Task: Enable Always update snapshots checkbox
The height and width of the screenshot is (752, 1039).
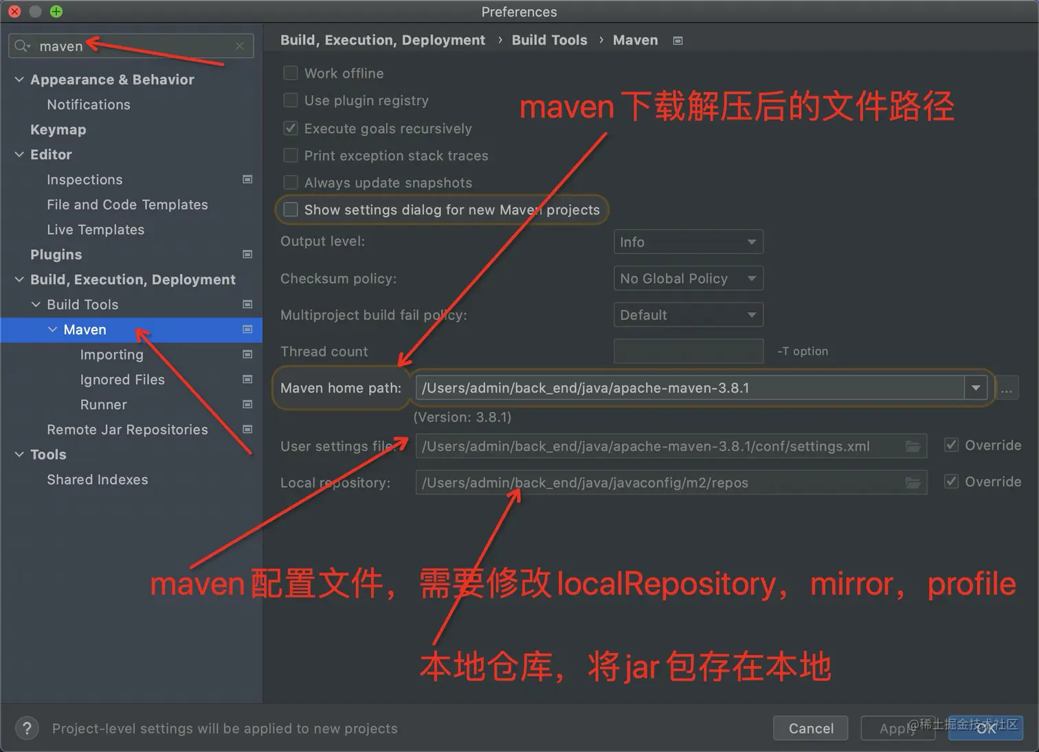Action: click(291, 183)
